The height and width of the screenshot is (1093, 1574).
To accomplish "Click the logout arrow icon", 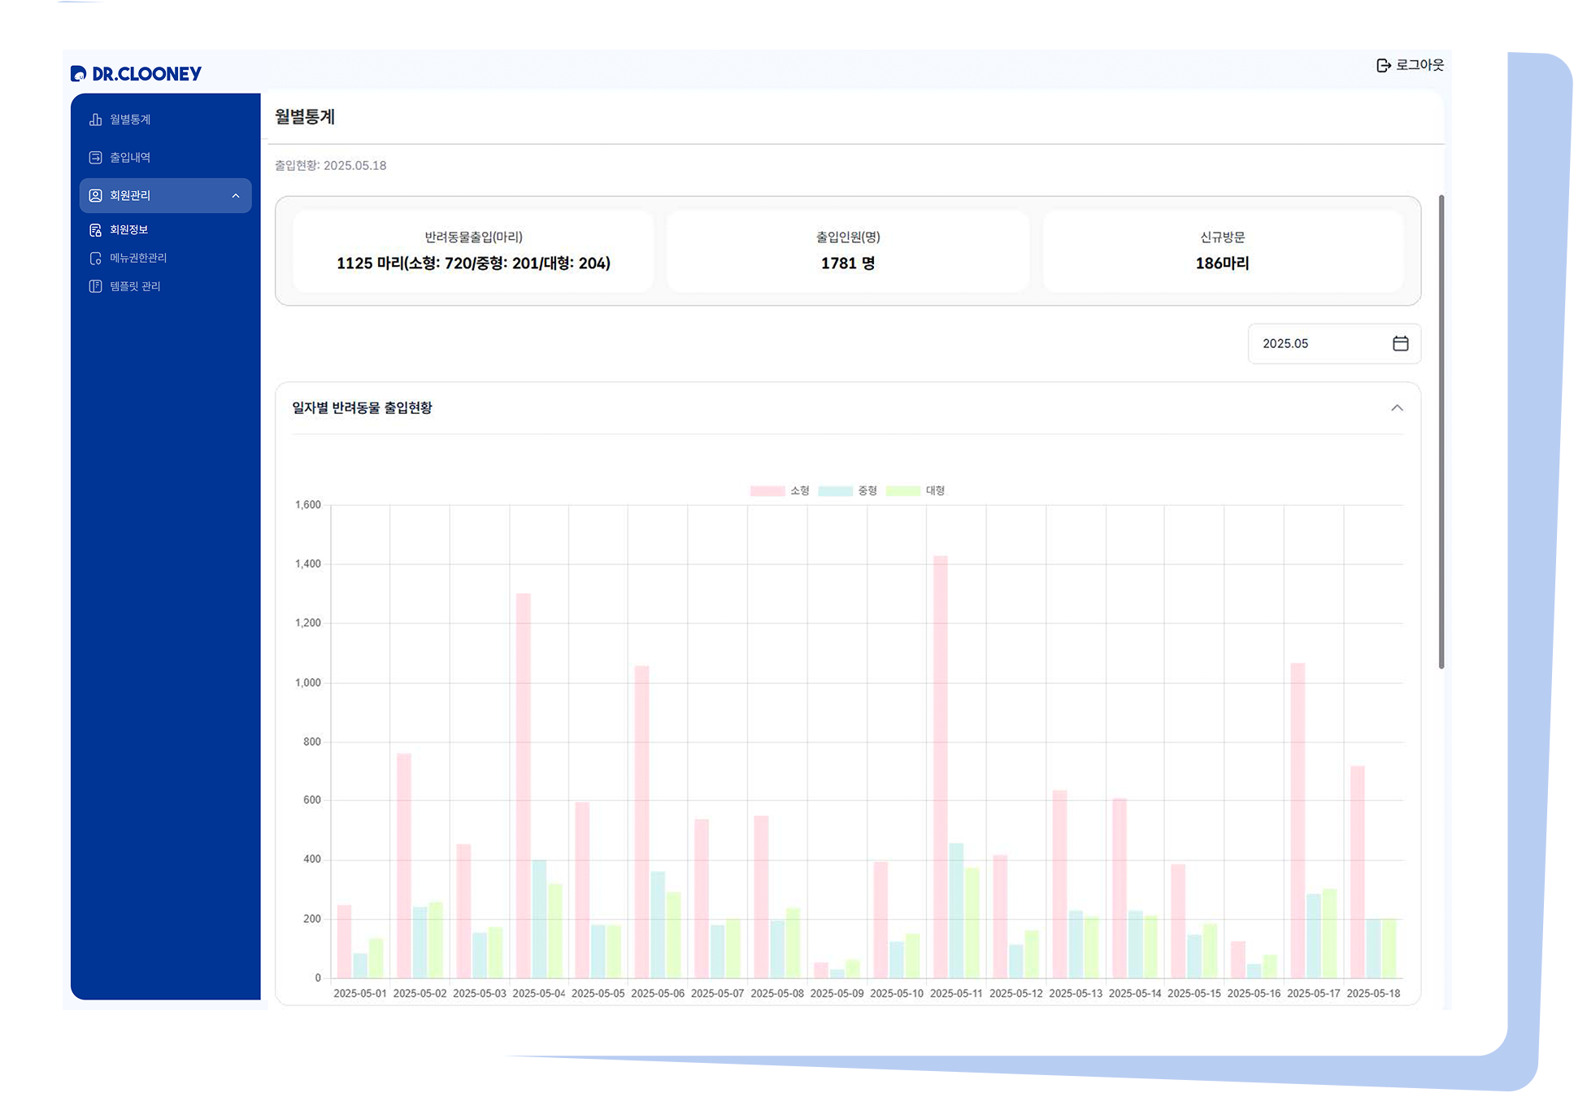I will point(1383,65).
